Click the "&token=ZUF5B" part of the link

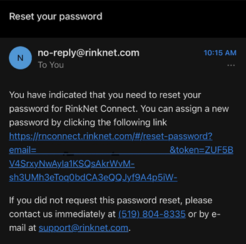click(x=202, y=150)
